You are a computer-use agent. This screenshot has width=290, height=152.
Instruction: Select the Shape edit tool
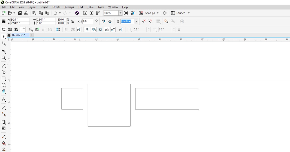tap(3, 44)
